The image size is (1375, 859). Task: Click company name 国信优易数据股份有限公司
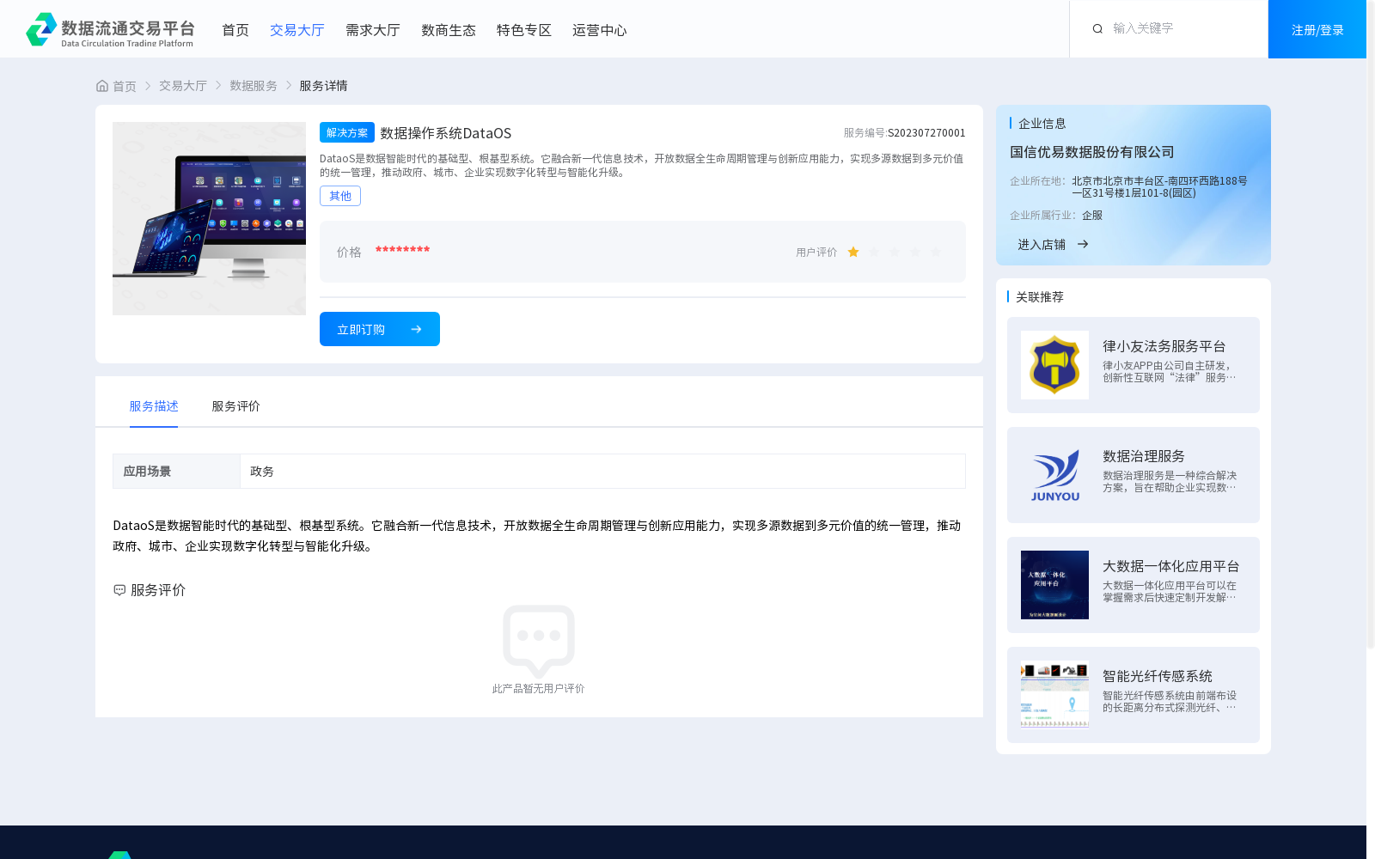[x=1092, y=152]
